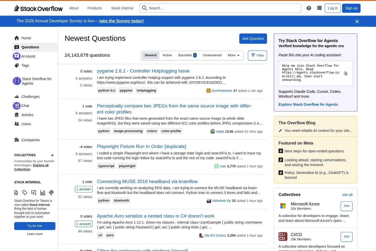Viewport: 376px width, 251px height.
Task: Open 'pygame 2.6.1 - Controller Hotplugging Issue' question
Action: (x=143, y=71)
